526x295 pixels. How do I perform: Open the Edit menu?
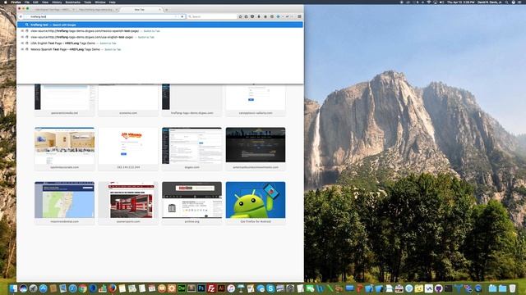tap(35, 2)
